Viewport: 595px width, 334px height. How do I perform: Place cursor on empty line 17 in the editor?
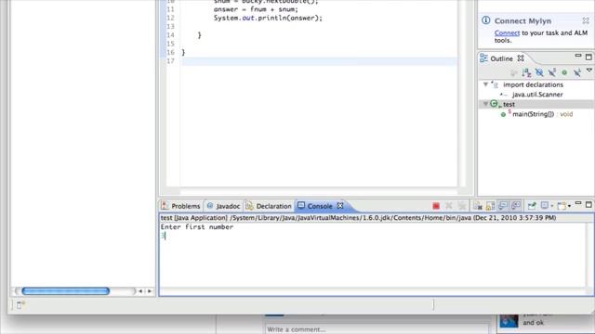coord(320,61)
